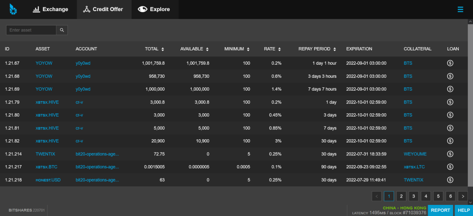
Task: Open the y0y0wd account link
Action: (x=83, y=63)
